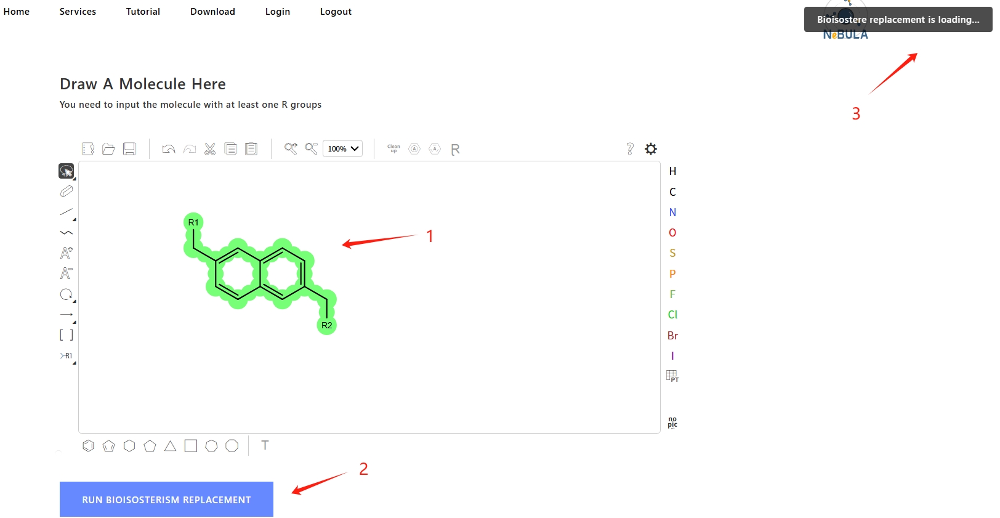Click the bioisostere loading notification
This screenshot has width=1000, height=518.
(x=898, y=20)
